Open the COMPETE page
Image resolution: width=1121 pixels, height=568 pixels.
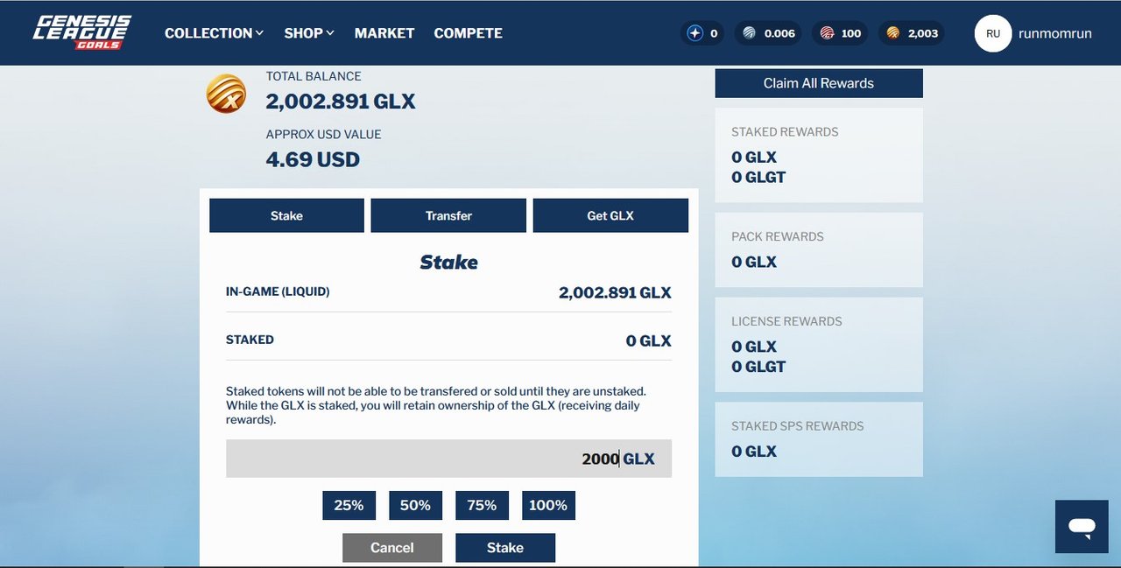[469, 33]
